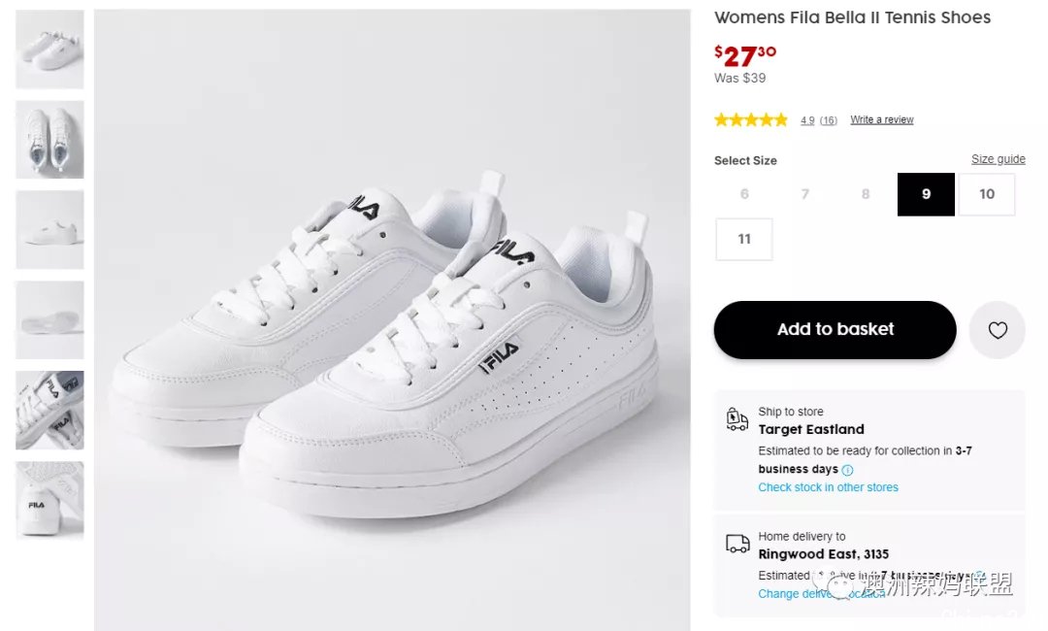This screenshot has height=631, width=1048.
Task: View the heel Fila logo thumbnail
Action: [x=50, y=501]
